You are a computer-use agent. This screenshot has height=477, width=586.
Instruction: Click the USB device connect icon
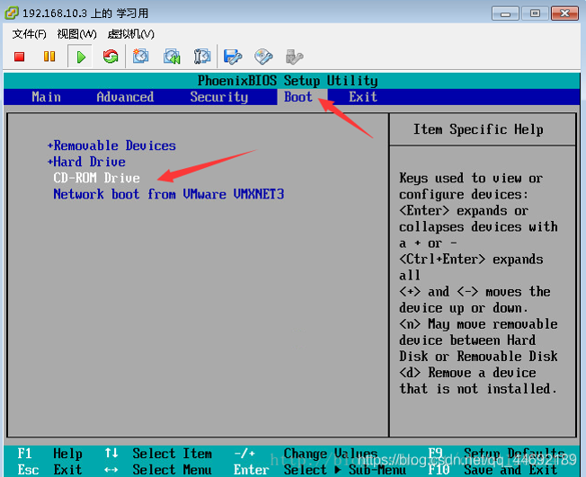click(294, 57)
